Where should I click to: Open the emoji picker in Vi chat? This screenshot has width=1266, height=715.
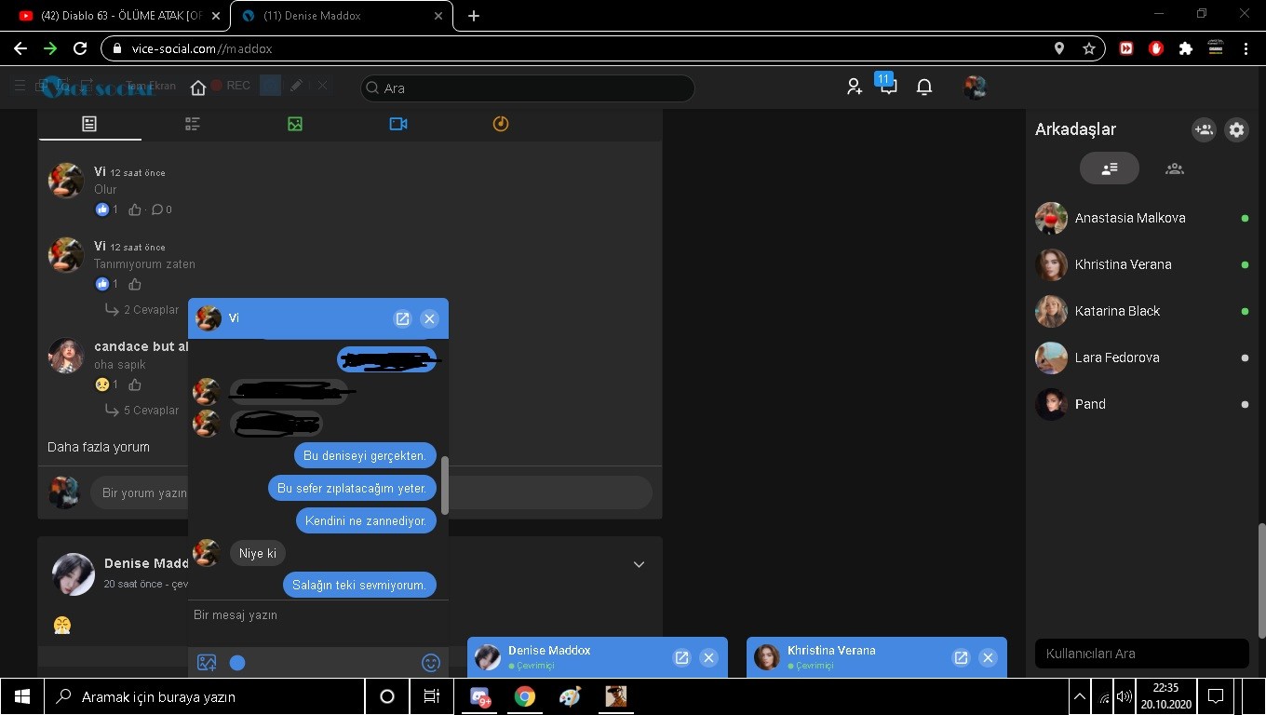tap(430, 663)
